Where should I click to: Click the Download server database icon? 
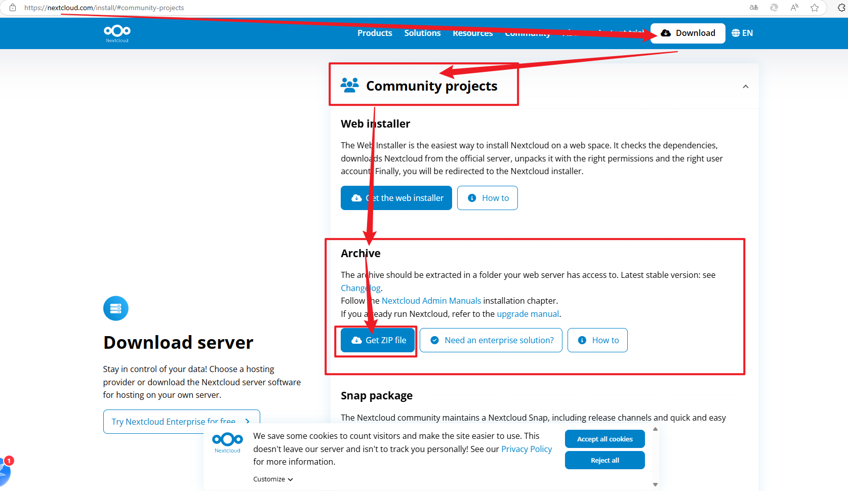[x=116, y=308]
